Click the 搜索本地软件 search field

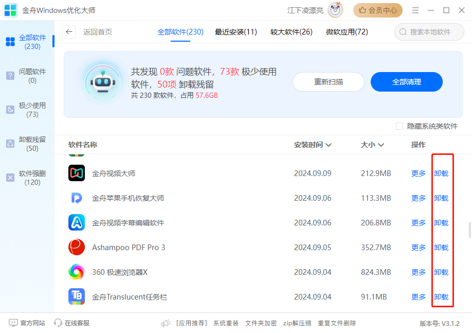(429, 32)
